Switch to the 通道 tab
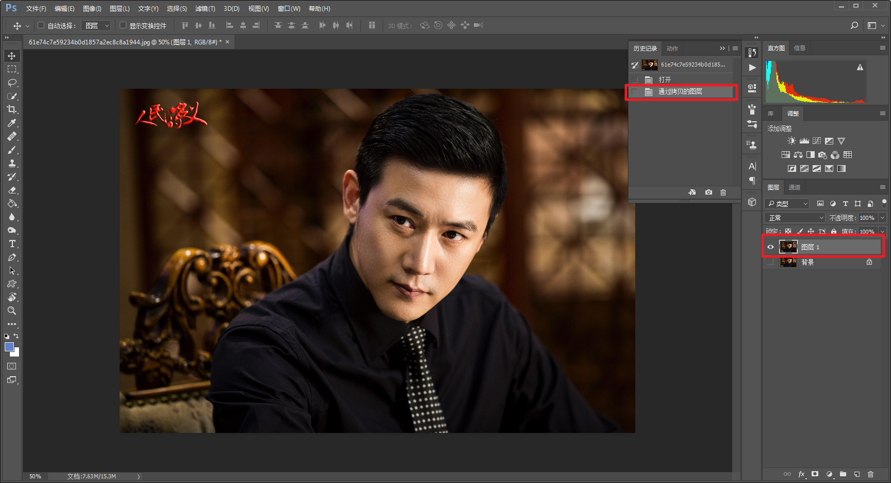The image size is (891, 483). pyautogui.click(x=795, y=187)
